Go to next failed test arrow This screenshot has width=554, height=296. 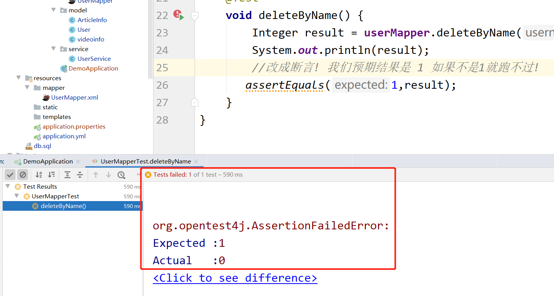(x=109, y=175)
